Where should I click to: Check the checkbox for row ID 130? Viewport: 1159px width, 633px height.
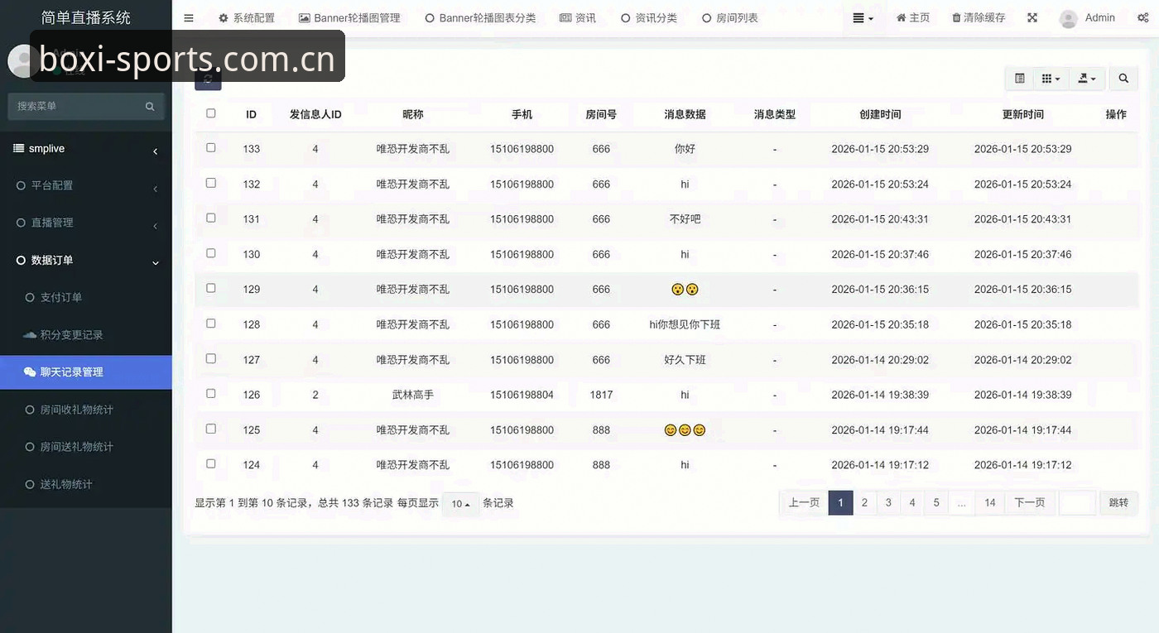(x=211, y=252)
